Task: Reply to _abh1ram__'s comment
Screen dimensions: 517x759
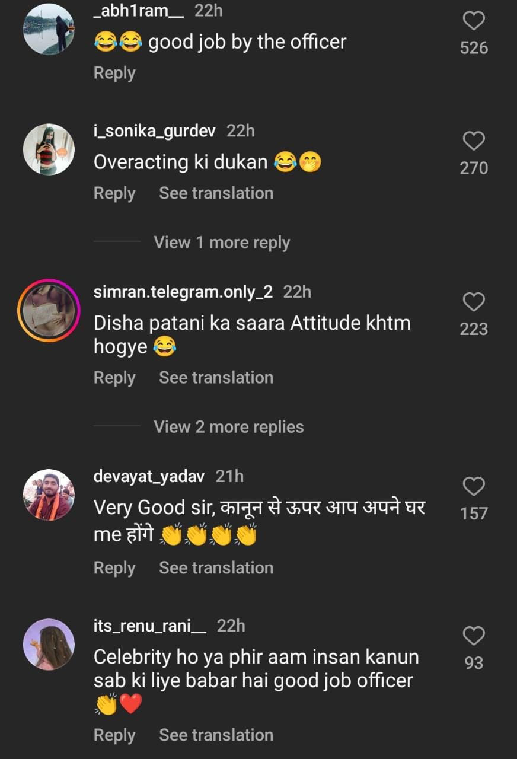Action: click(x=114, y=73)
